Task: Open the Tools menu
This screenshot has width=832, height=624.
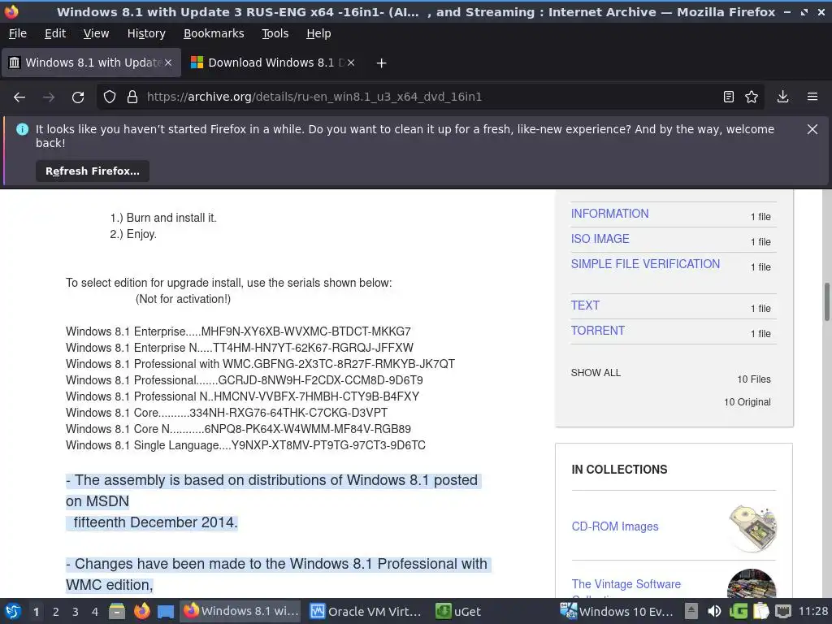Action: (x=275, y=33)
